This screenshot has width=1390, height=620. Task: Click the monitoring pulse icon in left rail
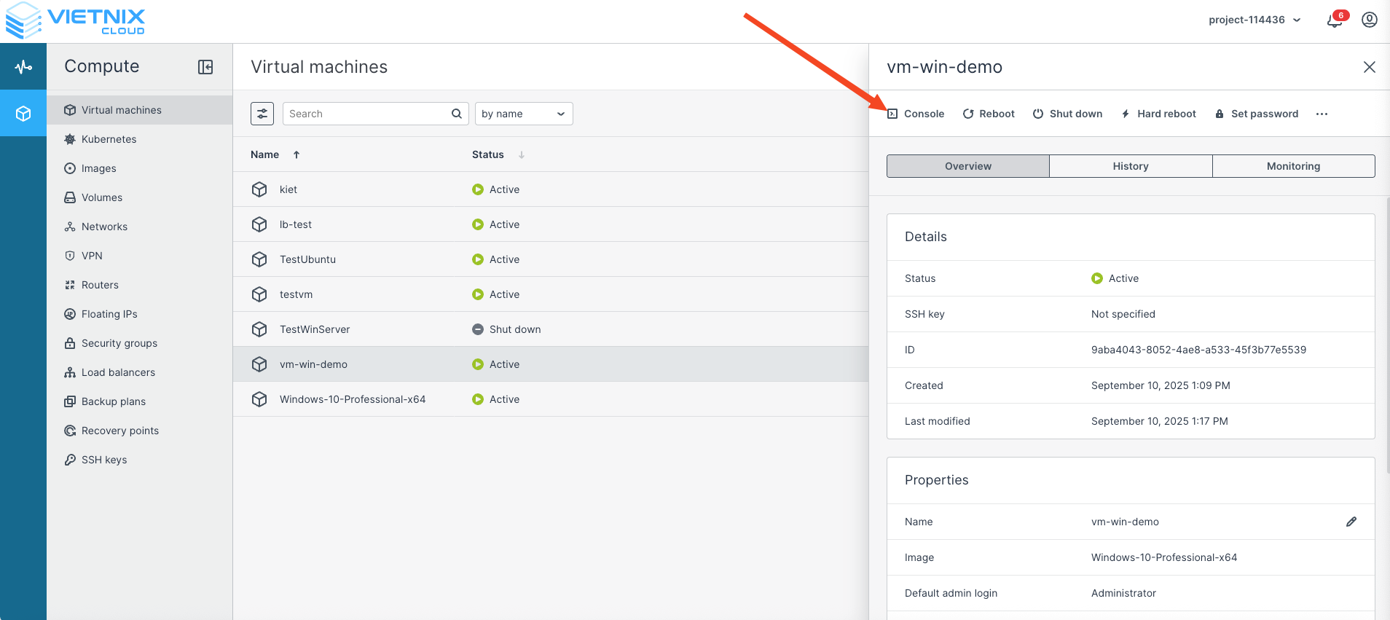click(23, 67)
